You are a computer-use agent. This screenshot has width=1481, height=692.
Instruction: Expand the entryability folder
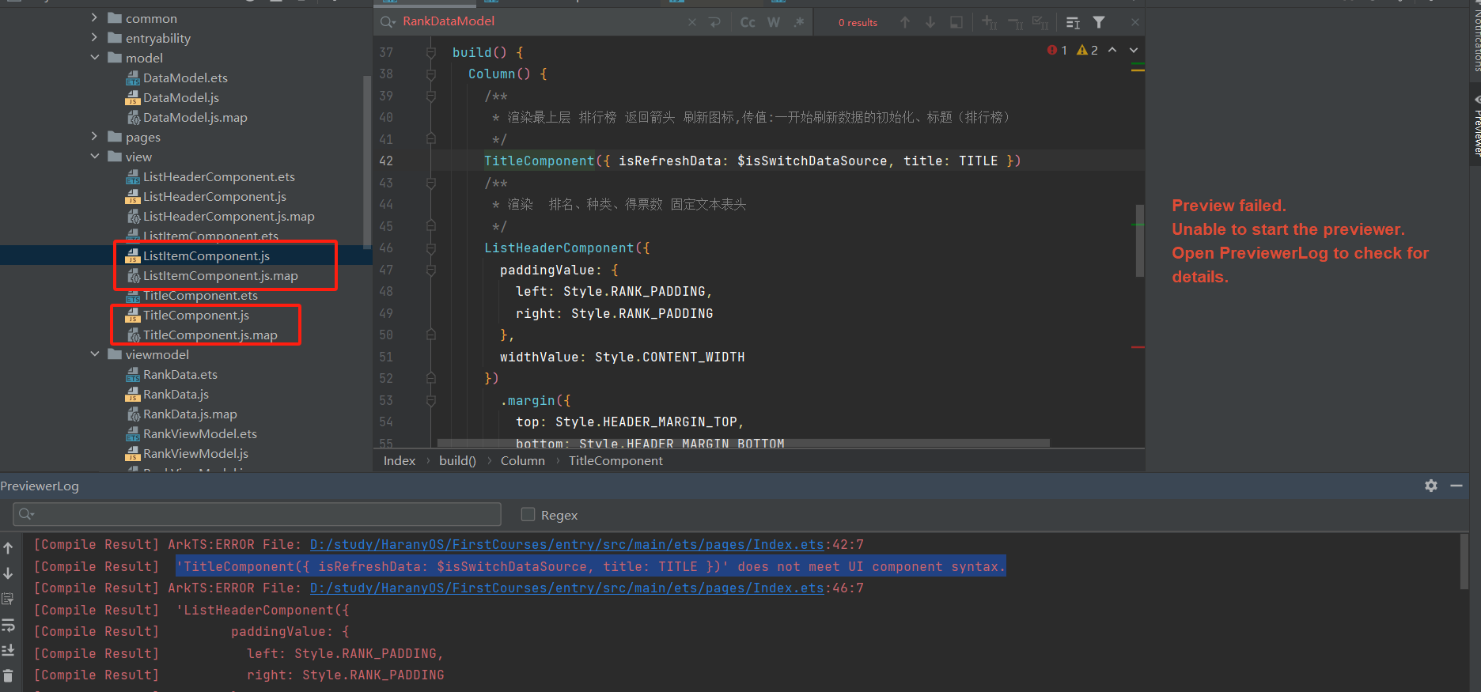point(94,37)
